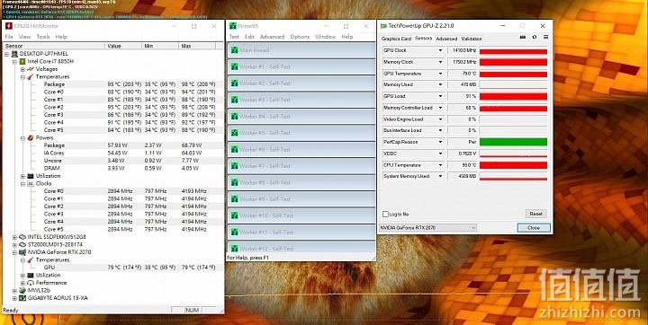This screenshot has height=325, width=648.
Task: Click the Reset button in GPU-Z
Action: coord(536,214)
